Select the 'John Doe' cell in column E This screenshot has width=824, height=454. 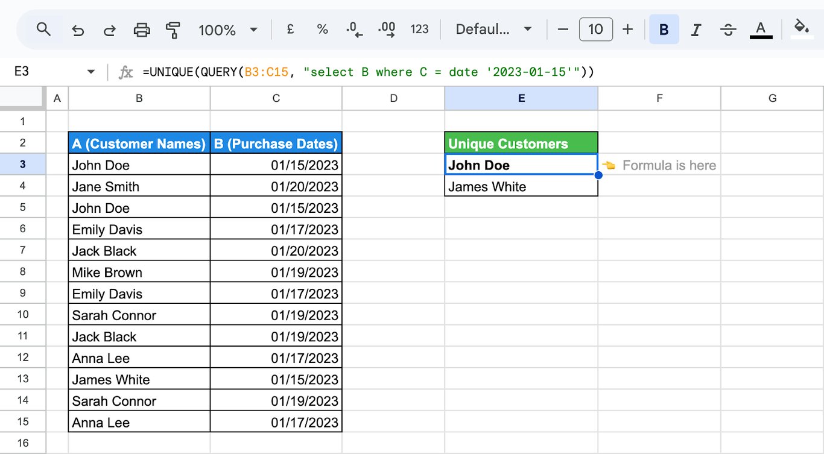point(521,165)
